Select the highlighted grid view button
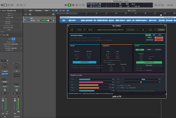This screenshot has width=176, height=118. point(56,11)
